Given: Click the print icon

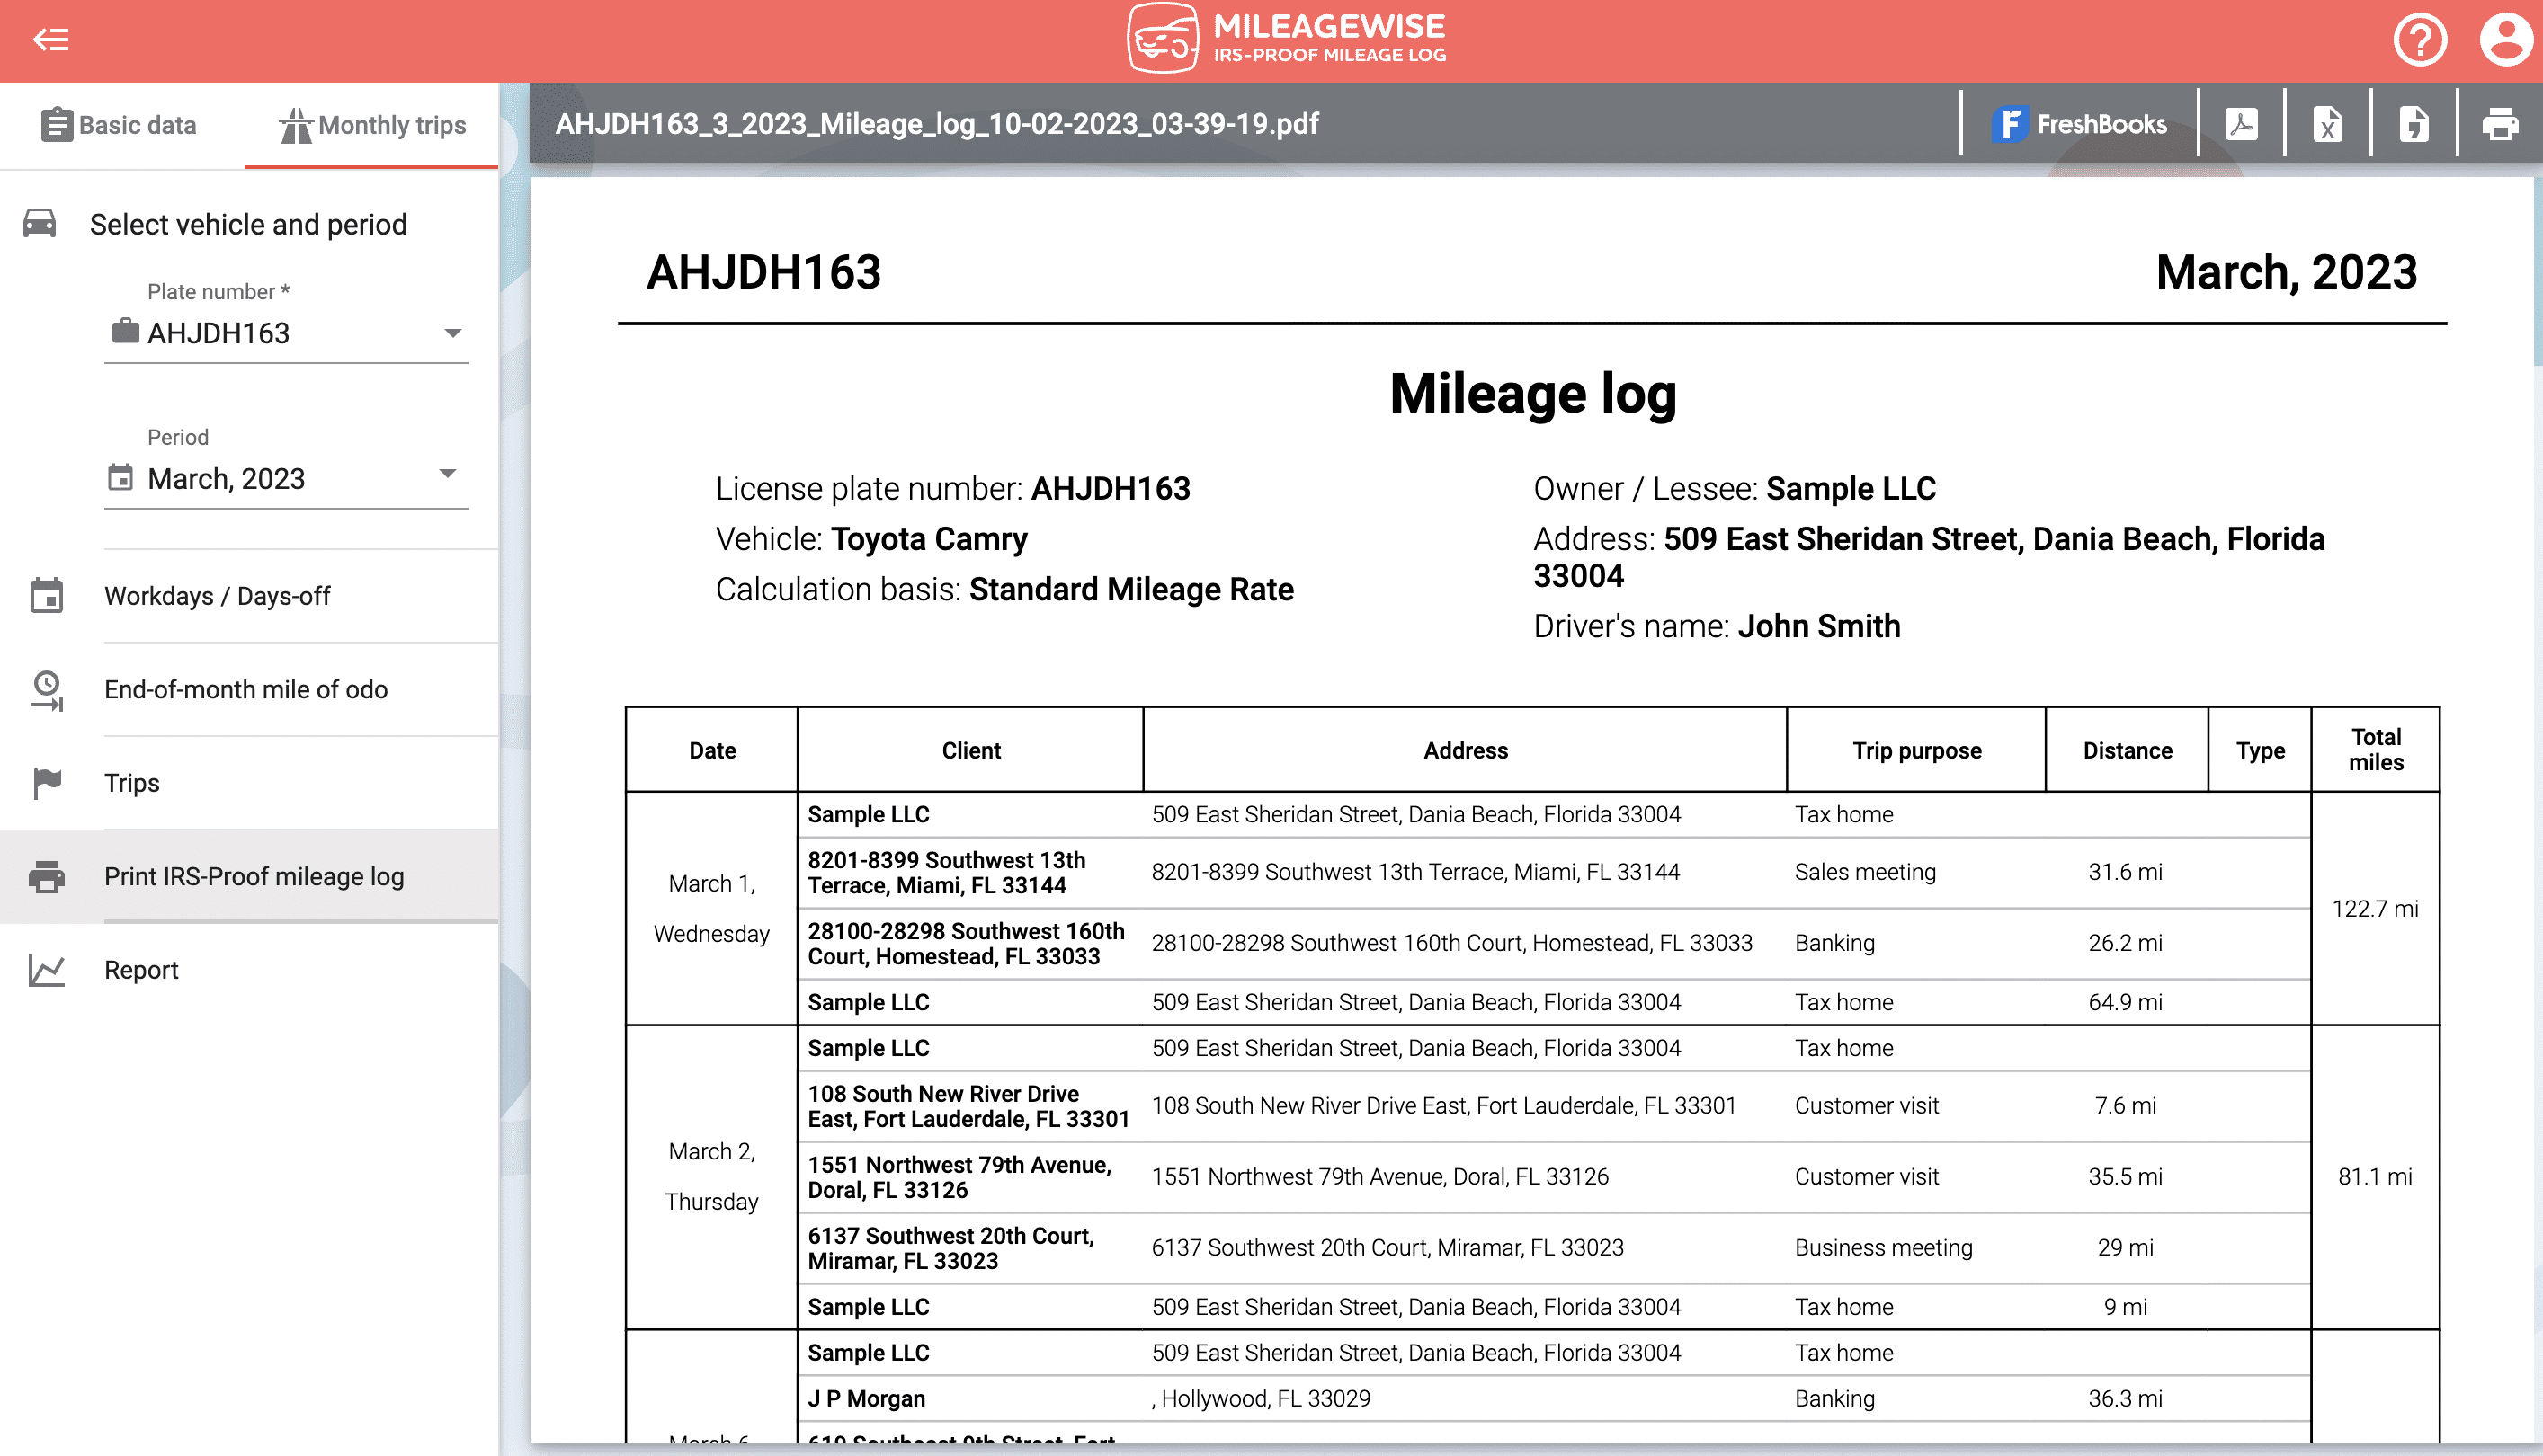Looking at the screenshot, I should (2501, 122).
